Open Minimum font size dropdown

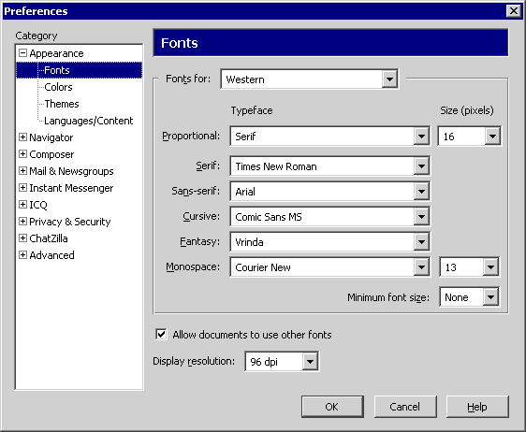pos(469,296)
